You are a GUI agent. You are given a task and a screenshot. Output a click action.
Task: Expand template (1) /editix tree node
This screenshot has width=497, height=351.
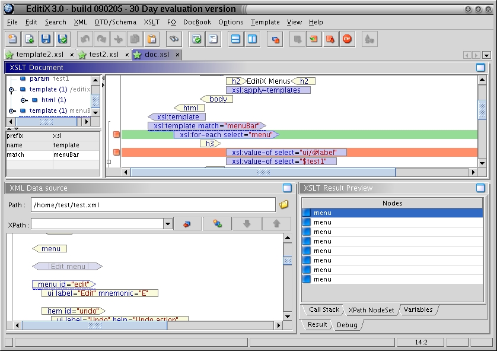(11, 90)
